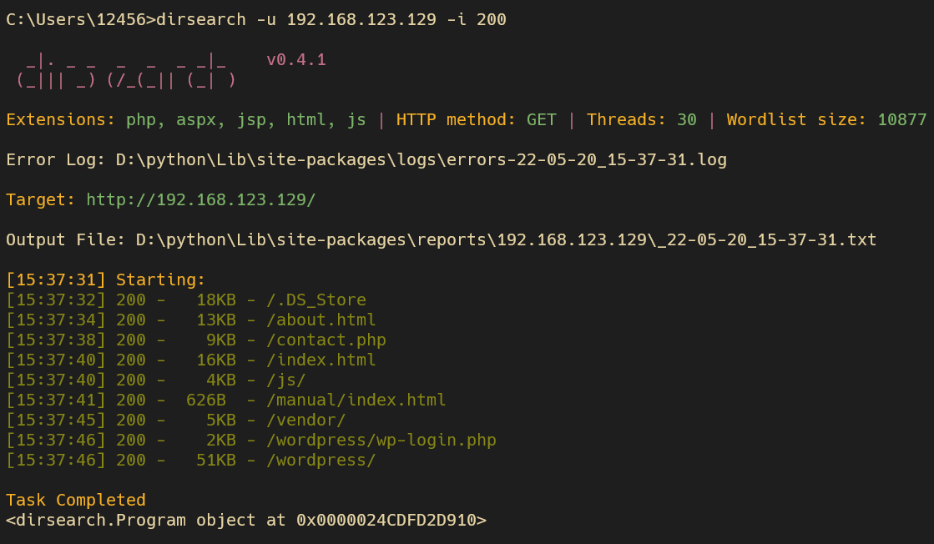Click the Error Log file path

pos(422,159)
